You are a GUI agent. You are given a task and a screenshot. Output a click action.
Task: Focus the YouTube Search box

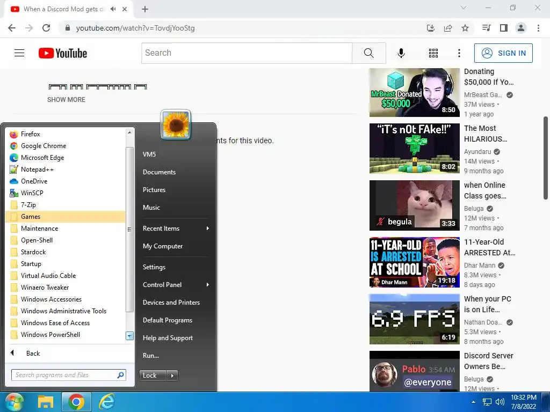click(247, 53)
